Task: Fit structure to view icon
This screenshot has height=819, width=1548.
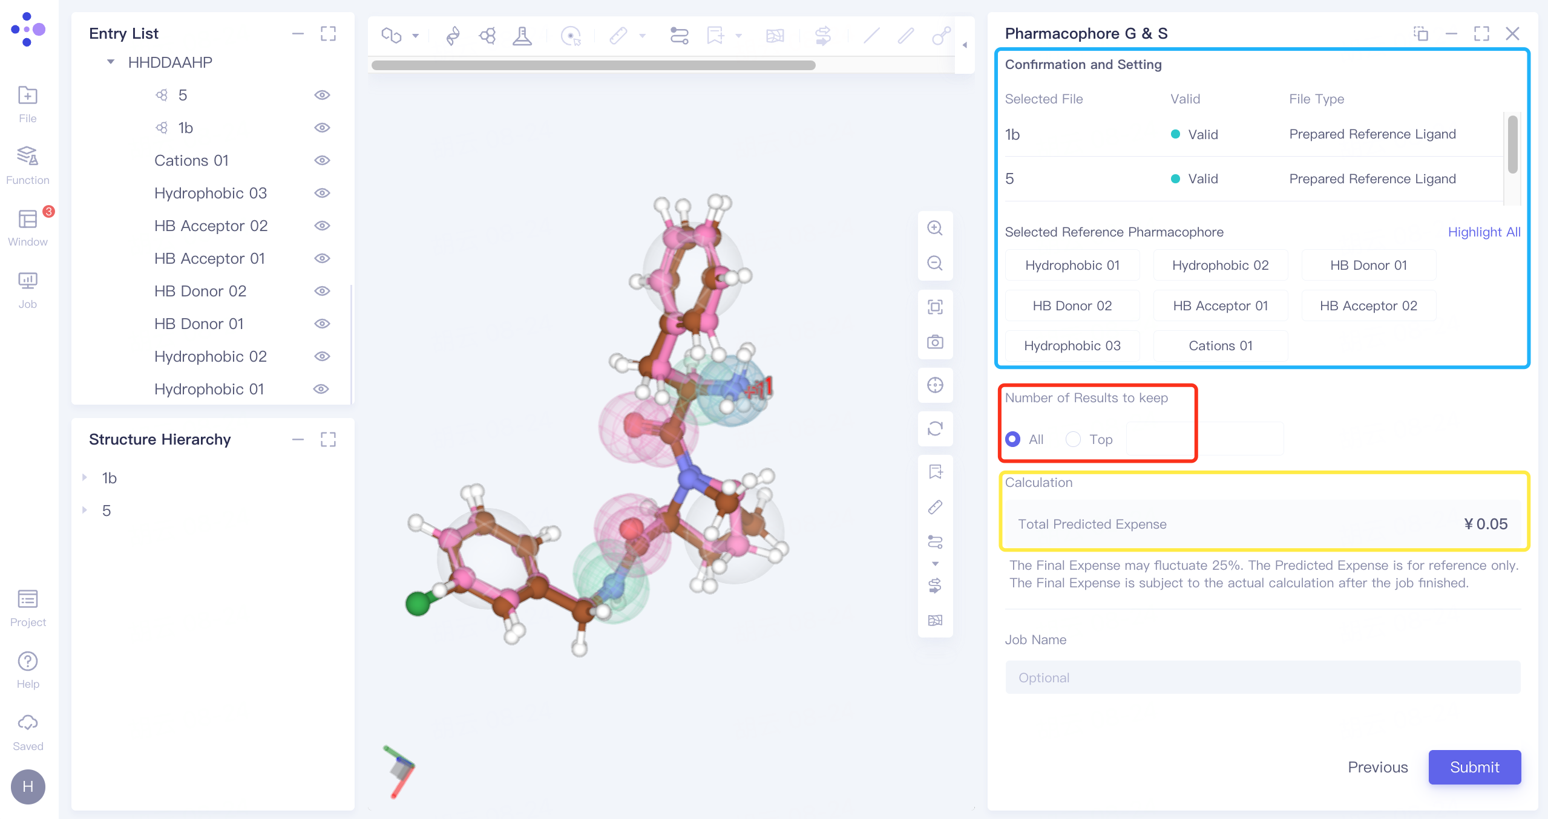Action: tap(935, 307)
